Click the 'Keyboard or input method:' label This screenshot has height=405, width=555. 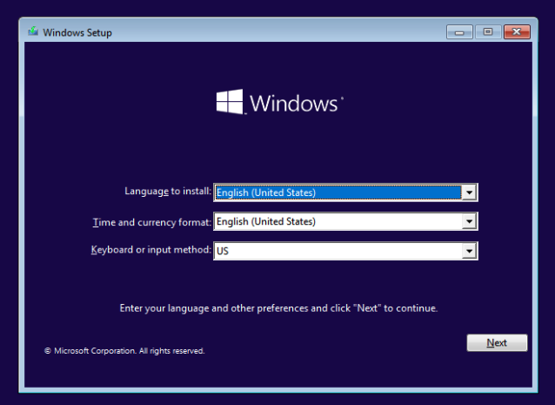[151, 250]
